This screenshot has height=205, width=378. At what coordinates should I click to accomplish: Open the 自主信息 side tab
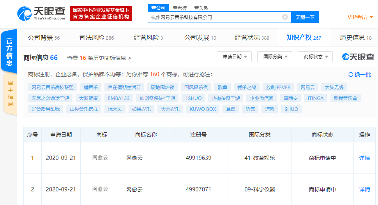pyautogui.click(x=10, y=93)
